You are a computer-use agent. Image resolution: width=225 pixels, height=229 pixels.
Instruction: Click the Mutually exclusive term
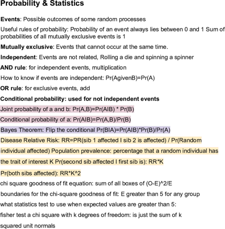click(26, 47)
